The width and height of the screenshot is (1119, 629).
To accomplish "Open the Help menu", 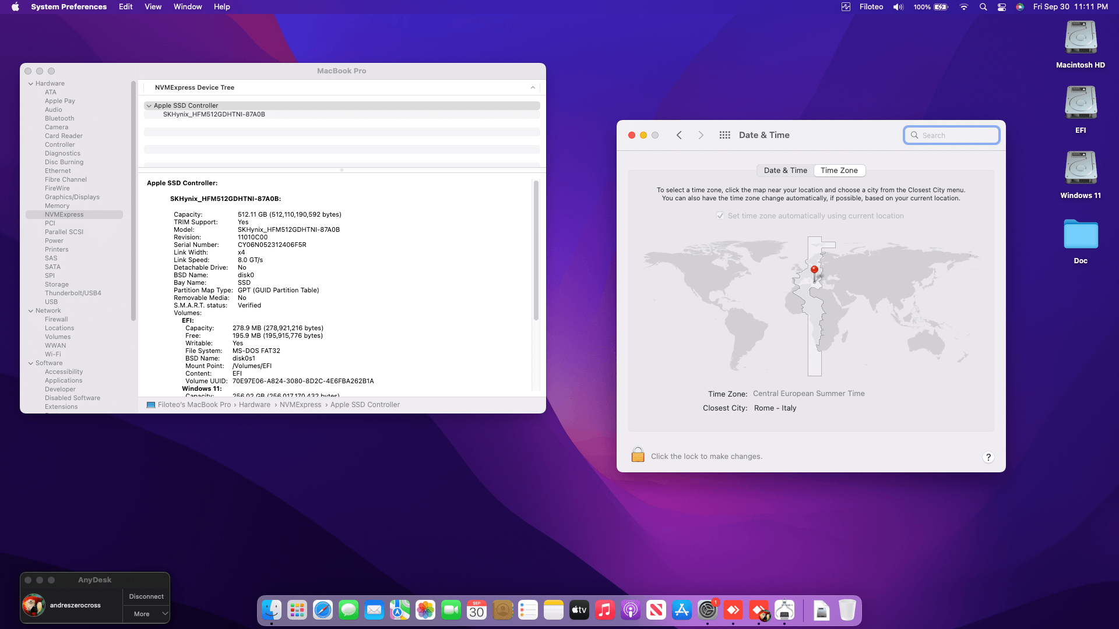I will pyautogui.click(x=222, y=7).
